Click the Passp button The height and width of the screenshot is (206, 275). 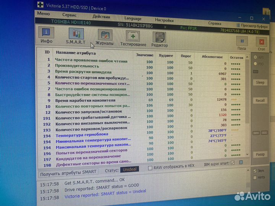[x=260, y=154]
